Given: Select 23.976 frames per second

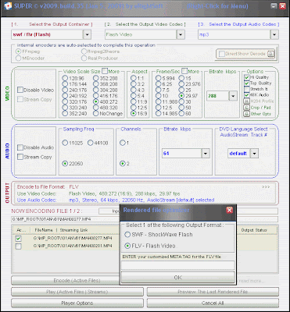Looking at the screenshot, I should (181, 83).
